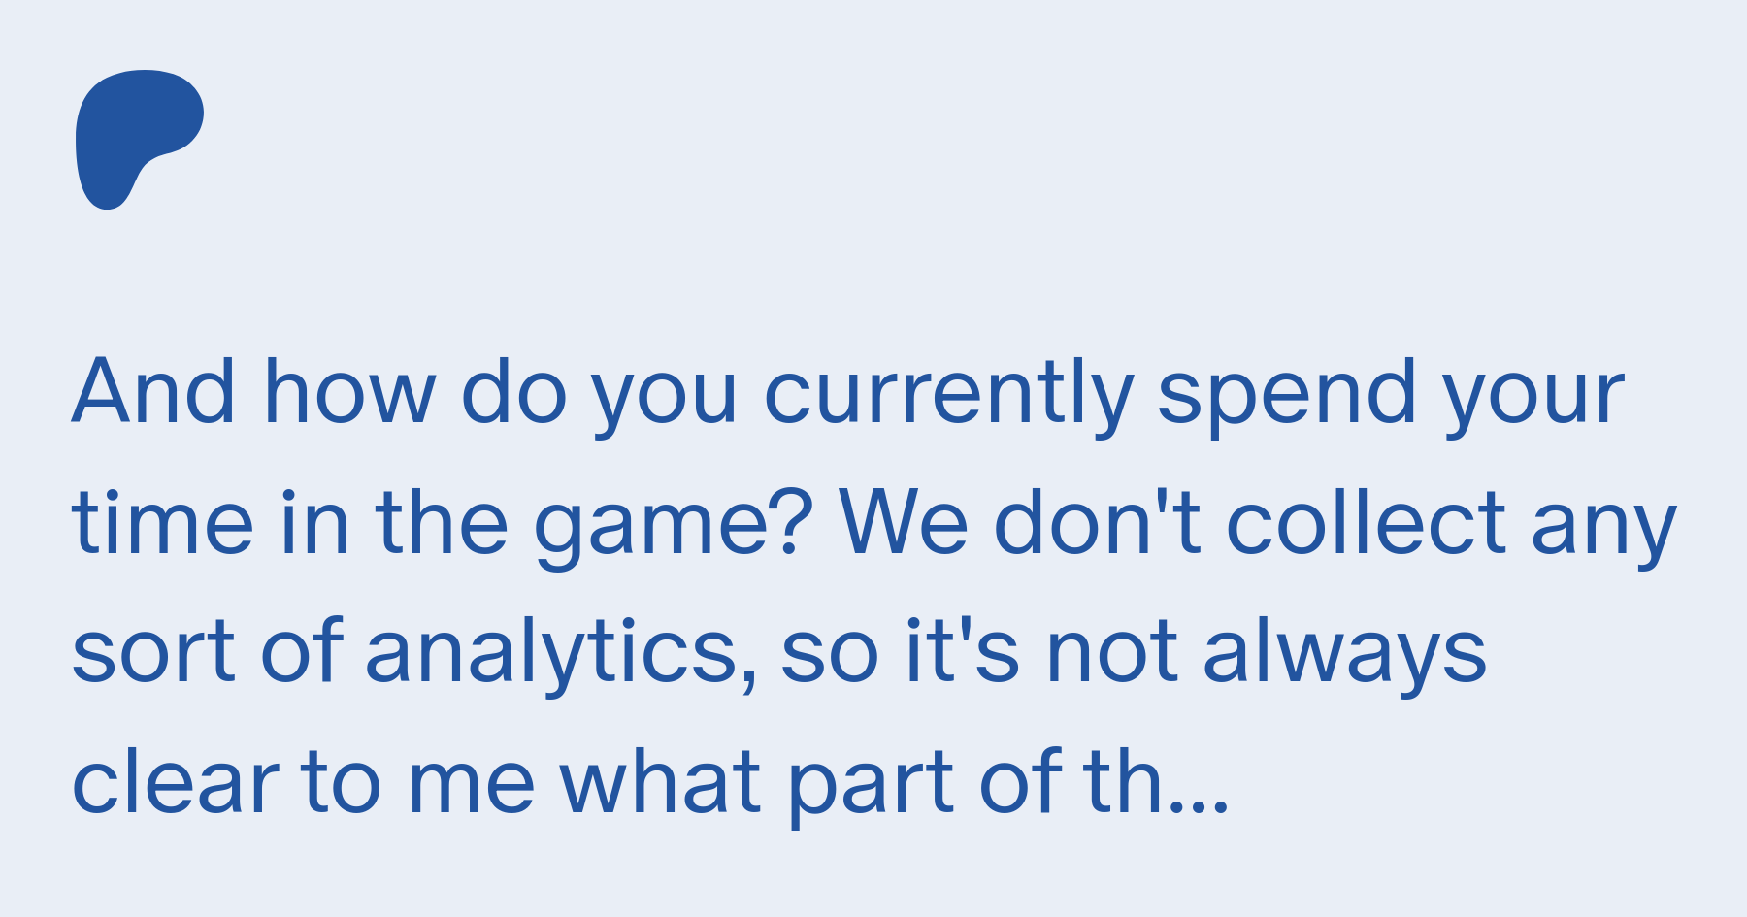This screenshot has width=1747, height=917.
Task: Click the word 'sort' in third line
Action: click(153, 653)
